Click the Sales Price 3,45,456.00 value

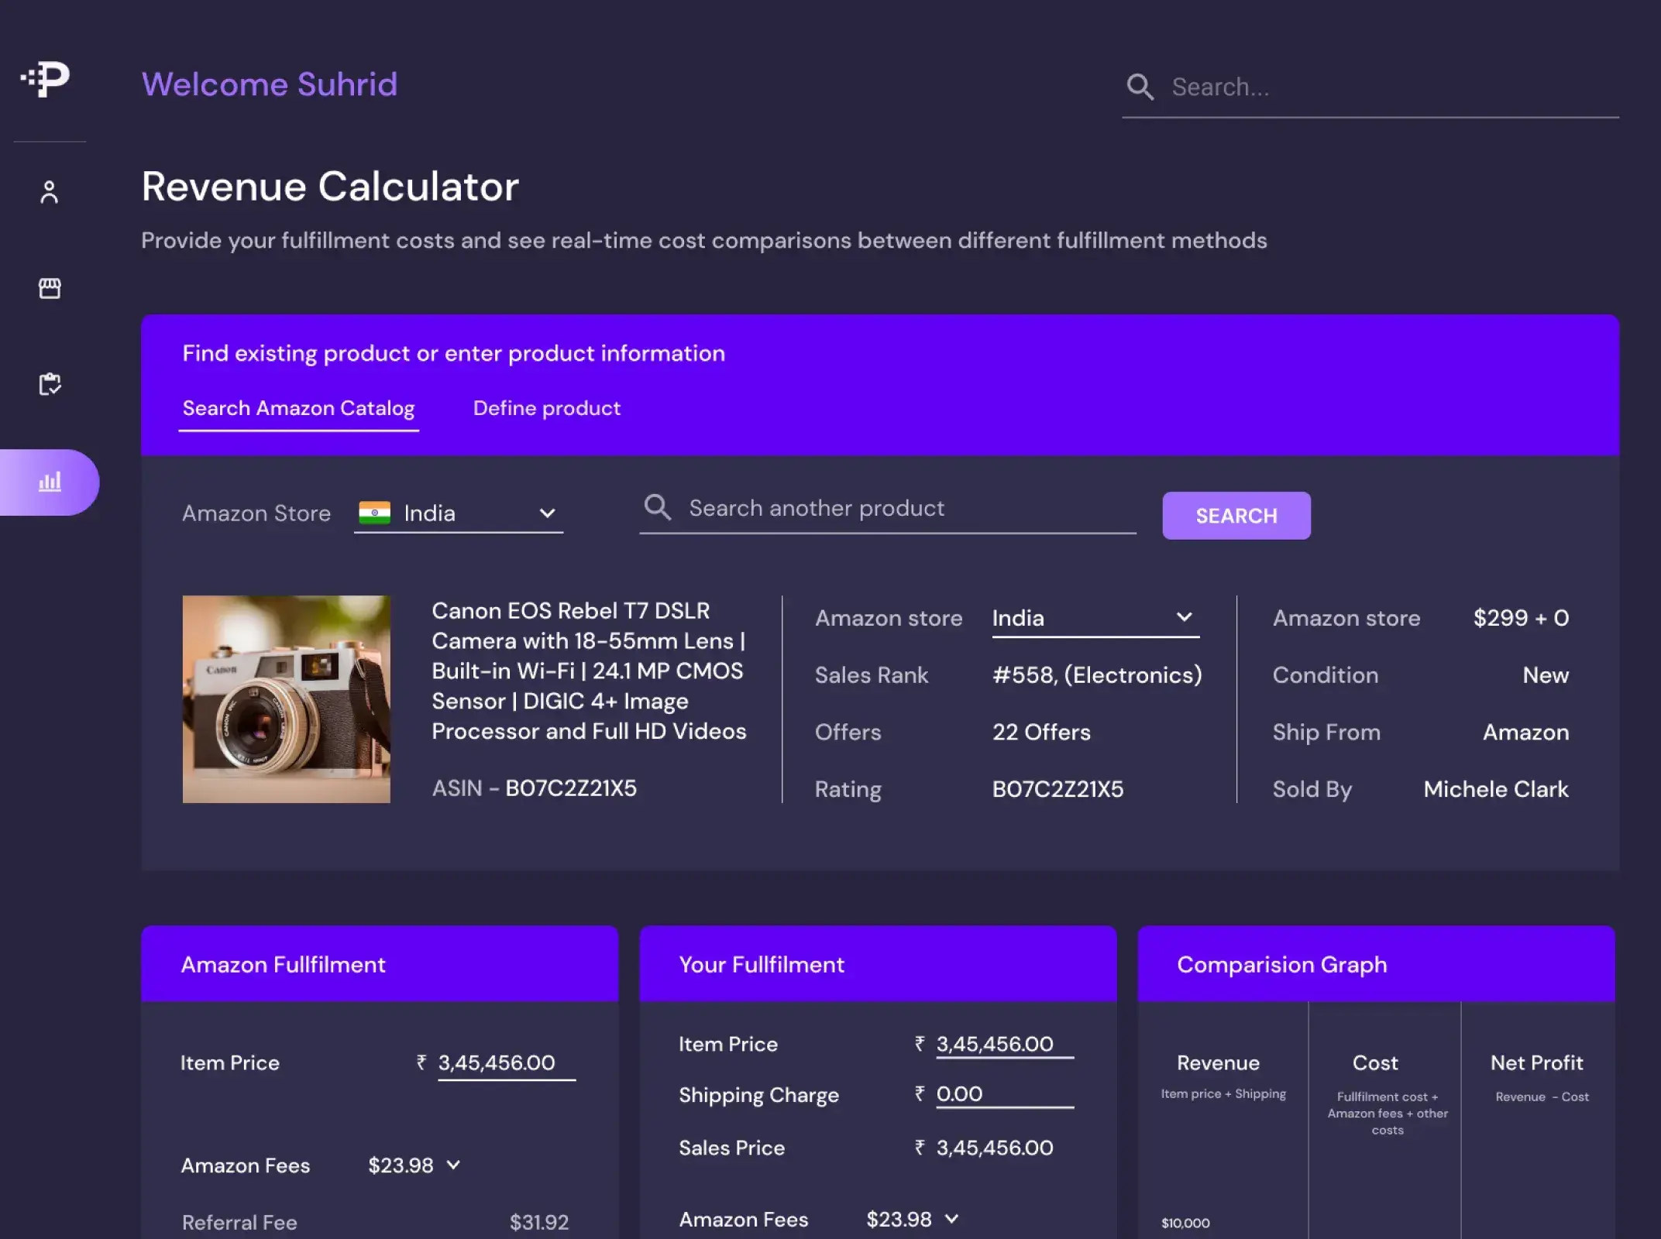(995, 1148)
